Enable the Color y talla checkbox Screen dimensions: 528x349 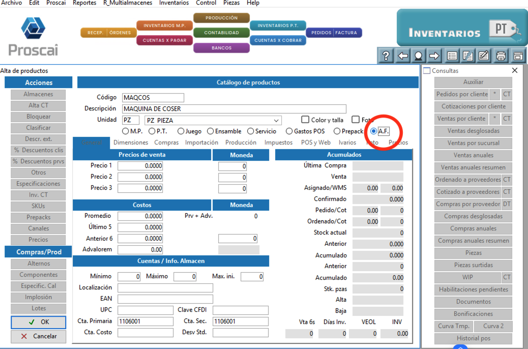(305, 120)
